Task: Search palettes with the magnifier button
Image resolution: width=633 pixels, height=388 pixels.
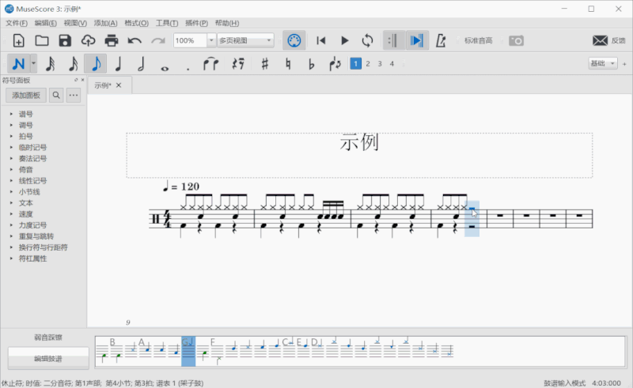Action: (56, 95)
